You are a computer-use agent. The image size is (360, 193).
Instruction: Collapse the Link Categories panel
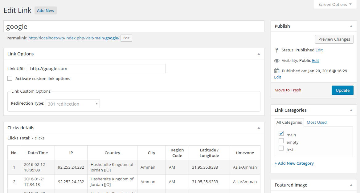351,110
